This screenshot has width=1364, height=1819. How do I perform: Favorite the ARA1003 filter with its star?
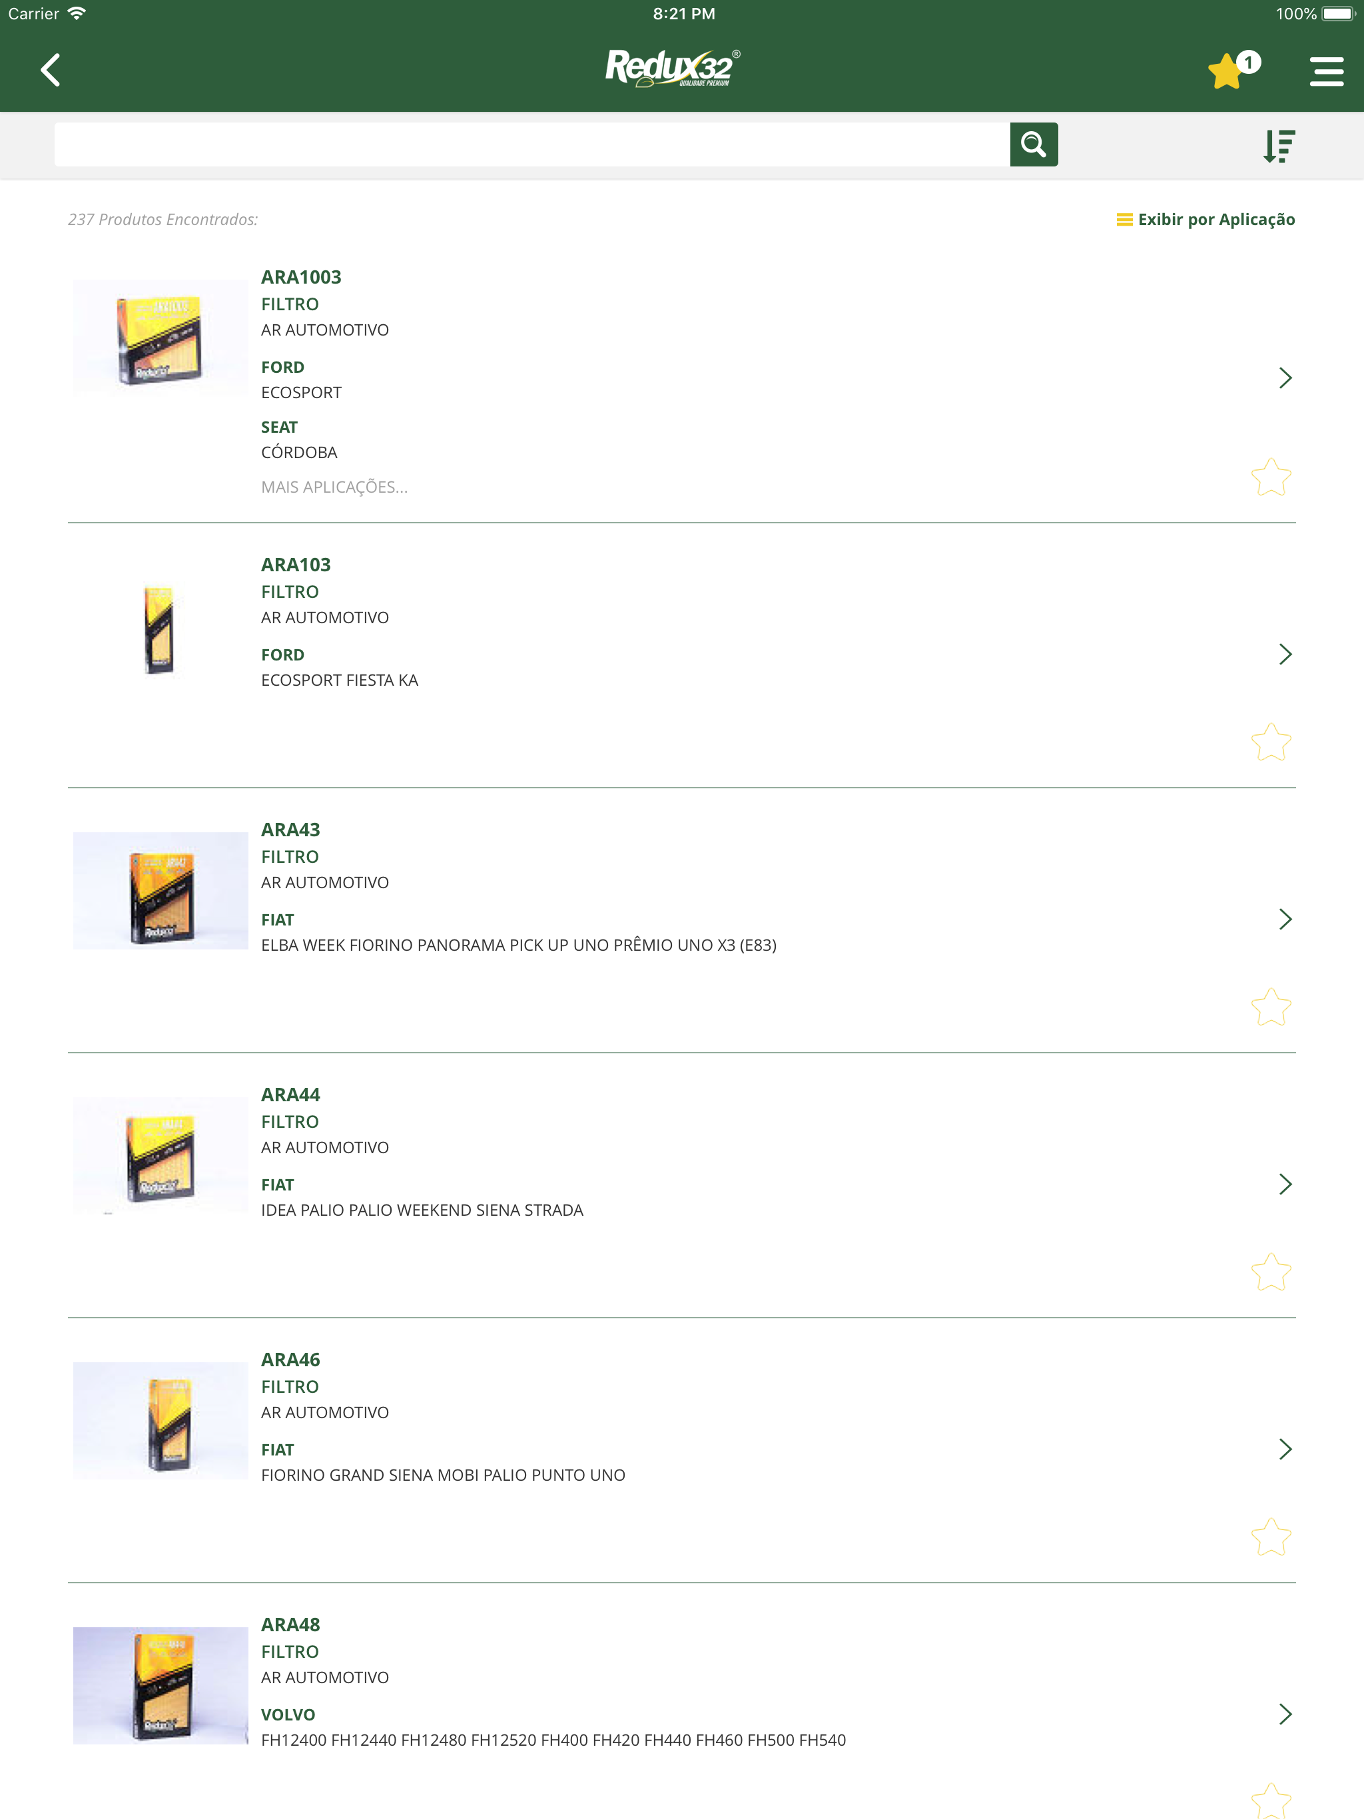[x=1270, y=477]
